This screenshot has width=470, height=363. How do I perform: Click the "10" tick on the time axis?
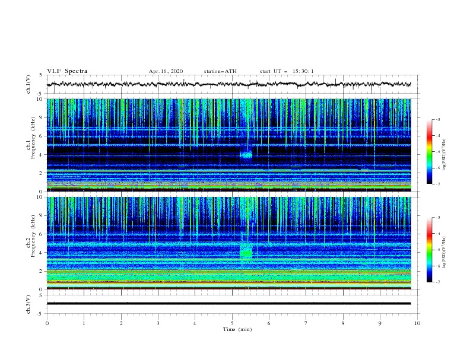[417, 323]
